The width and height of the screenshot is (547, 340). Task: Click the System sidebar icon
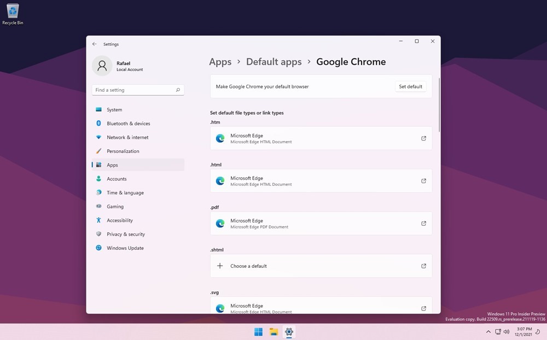point(98,109)
